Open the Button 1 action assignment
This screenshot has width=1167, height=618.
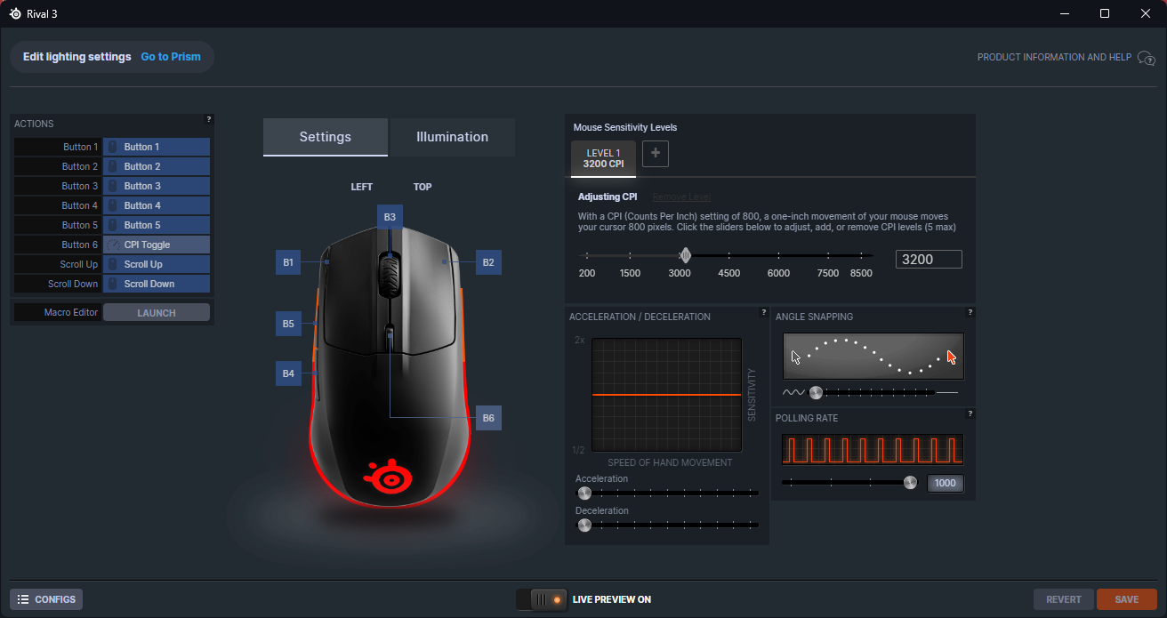(157, 147)
